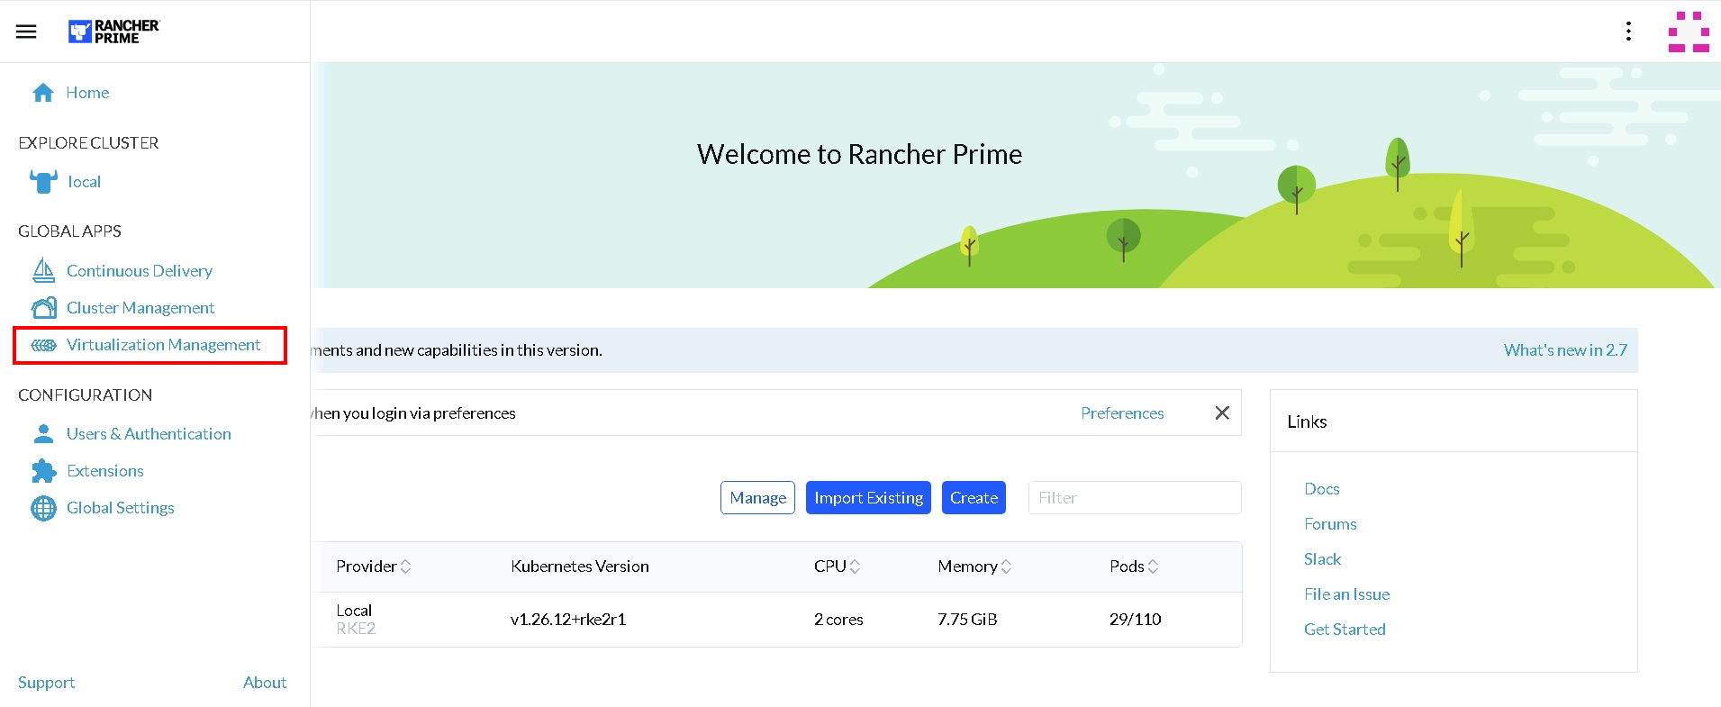The image size is (1721, 707).
Task: Click the Cluster Management barn icon
Action: click(x=43, y=308)
